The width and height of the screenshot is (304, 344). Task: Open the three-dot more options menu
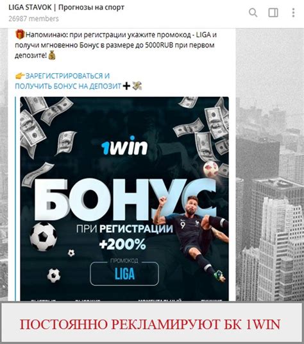[293, 12]
